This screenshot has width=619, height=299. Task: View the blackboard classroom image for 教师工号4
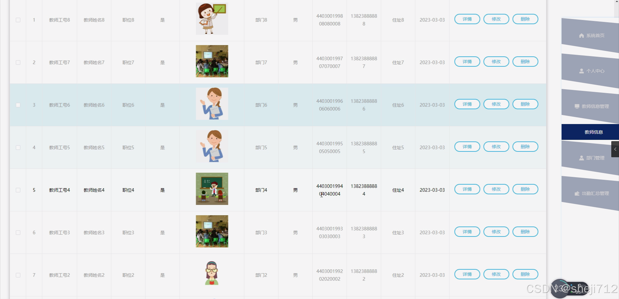pyautogui.click(x=212, y=189)
